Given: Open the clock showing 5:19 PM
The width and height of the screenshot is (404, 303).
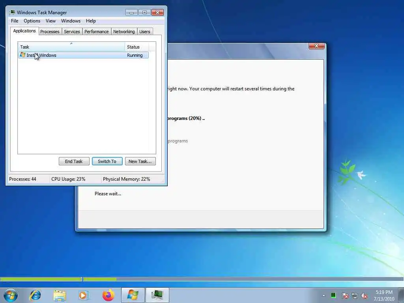Looking at the screenshot, I should (384, 295).
